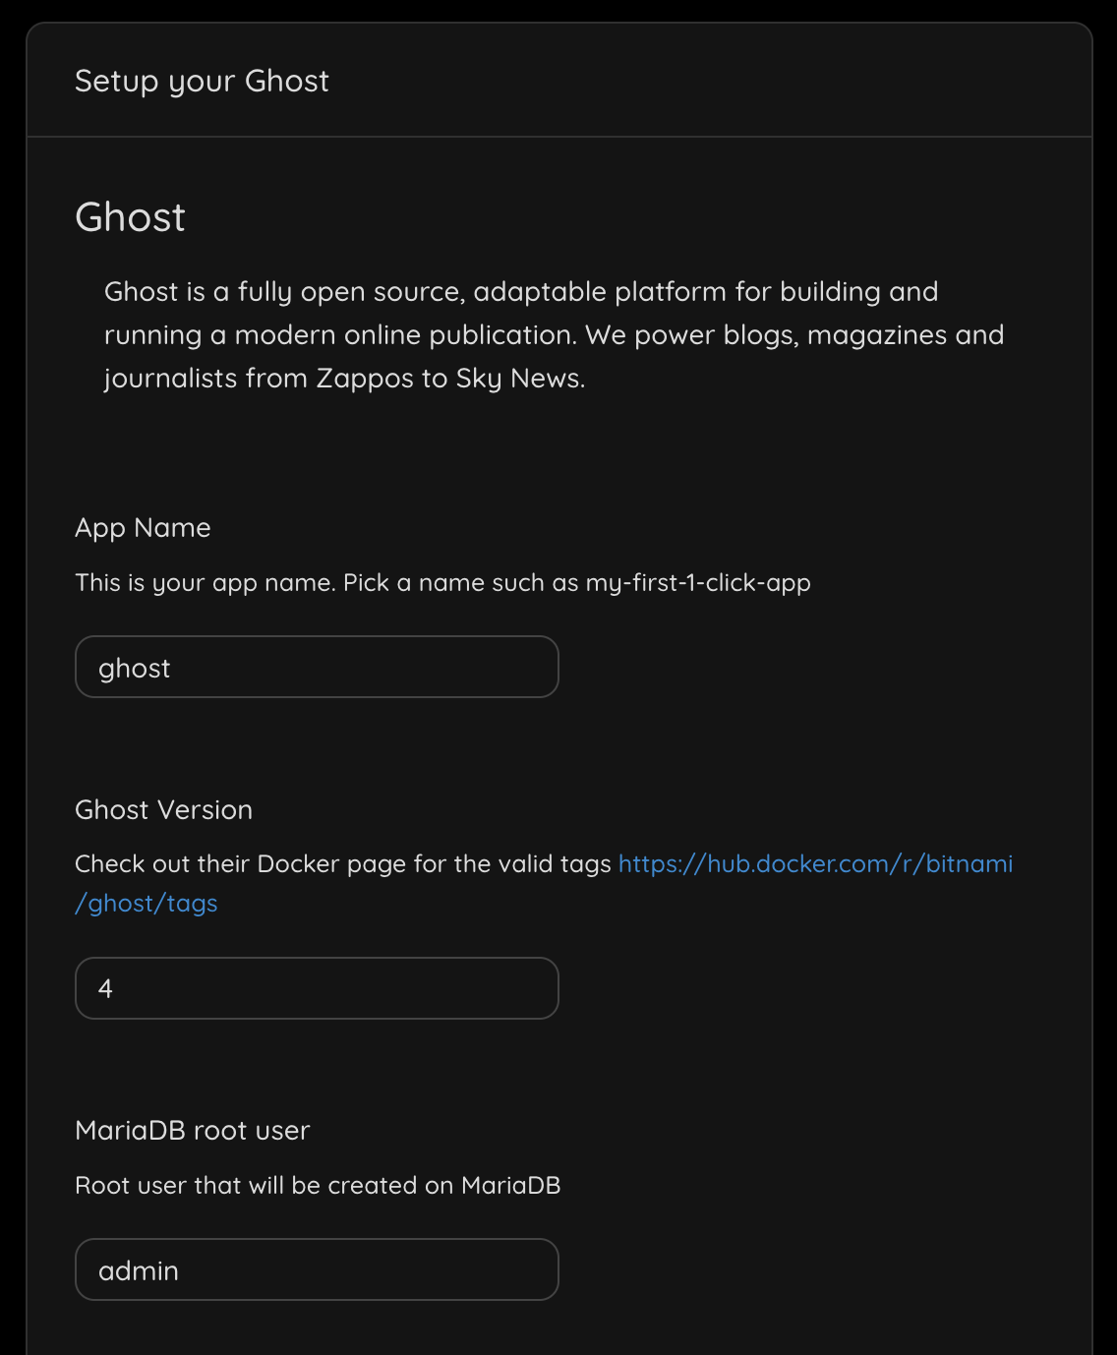Click the 'Root user that will be created' text
This screenshot has width=1117, height=1355.
pyautogui.click(x=318, y=1185)
